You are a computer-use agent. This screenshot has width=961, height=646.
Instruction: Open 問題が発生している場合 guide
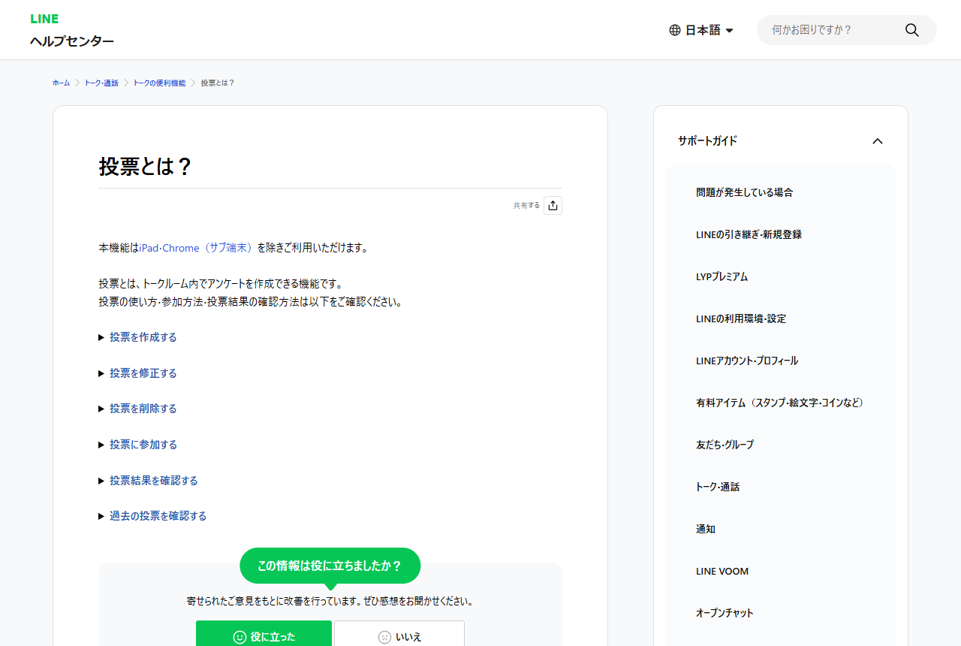744,192
